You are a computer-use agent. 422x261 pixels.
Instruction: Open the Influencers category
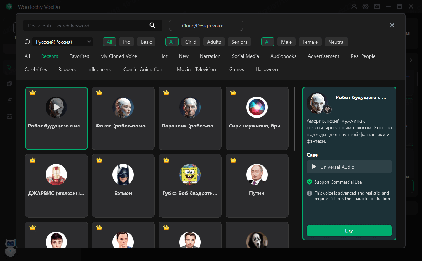coord(99,69)
